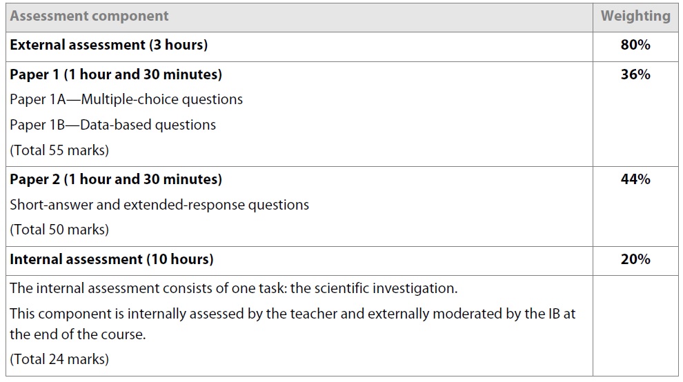Click the (Total 24 marks) line
Image resolution: width=683 pixels, height=382 pixels.
pos(59,359)
